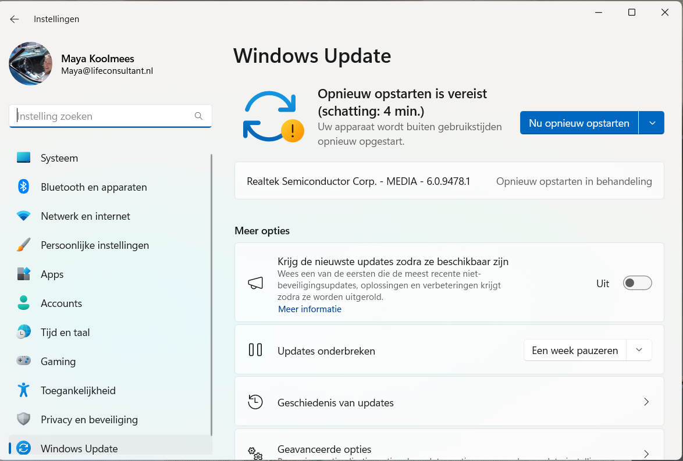This screenshot has height=461, width=683.
Task: Click chevron on Geavanceerde opties row
Action: (x=646, y=454)
